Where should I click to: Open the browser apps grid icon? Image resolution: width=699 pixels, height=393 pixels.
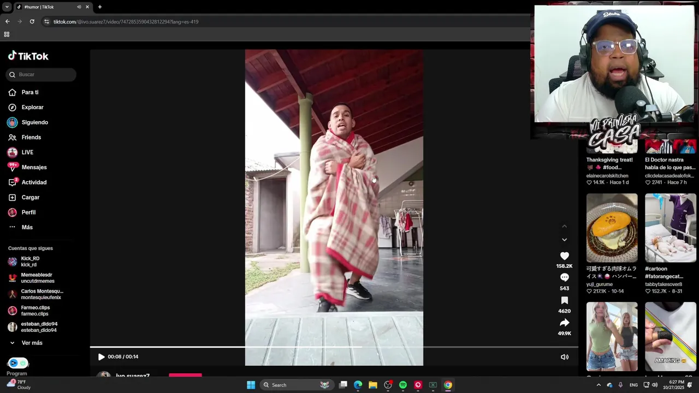tap(7, 34)
